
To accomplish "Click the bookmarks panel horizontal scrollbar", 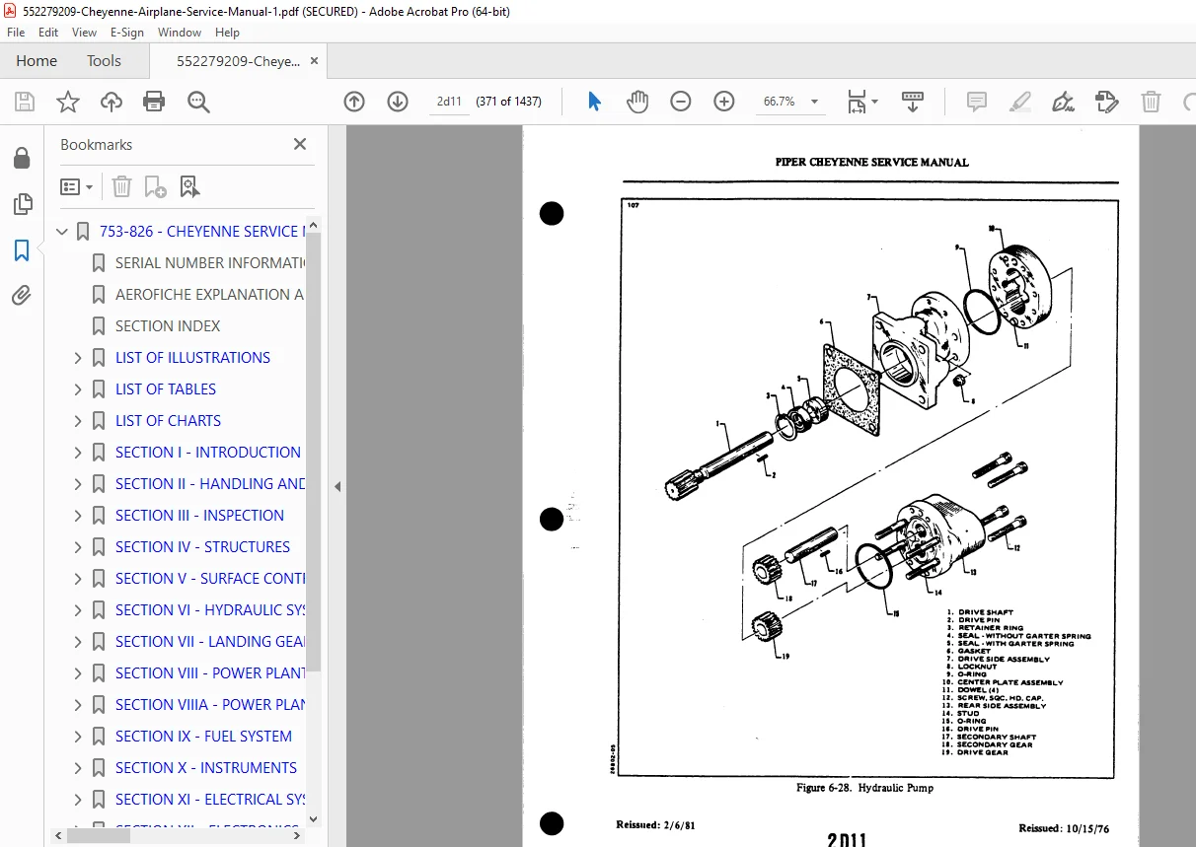I will tap(98, 835).
